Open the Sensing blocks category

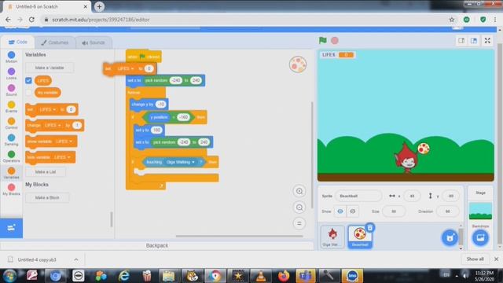pos(11,140)
